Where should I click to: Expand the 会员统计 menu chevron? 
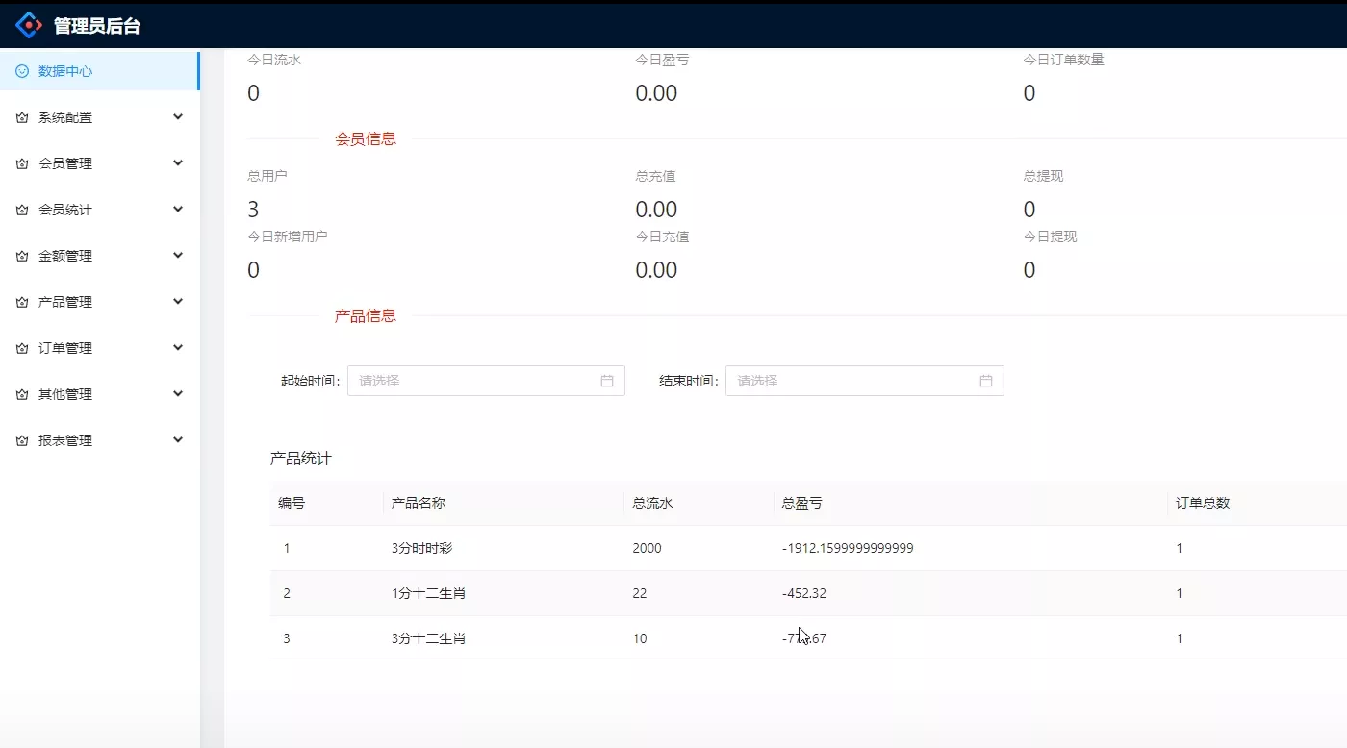click(x=178, y=209)
